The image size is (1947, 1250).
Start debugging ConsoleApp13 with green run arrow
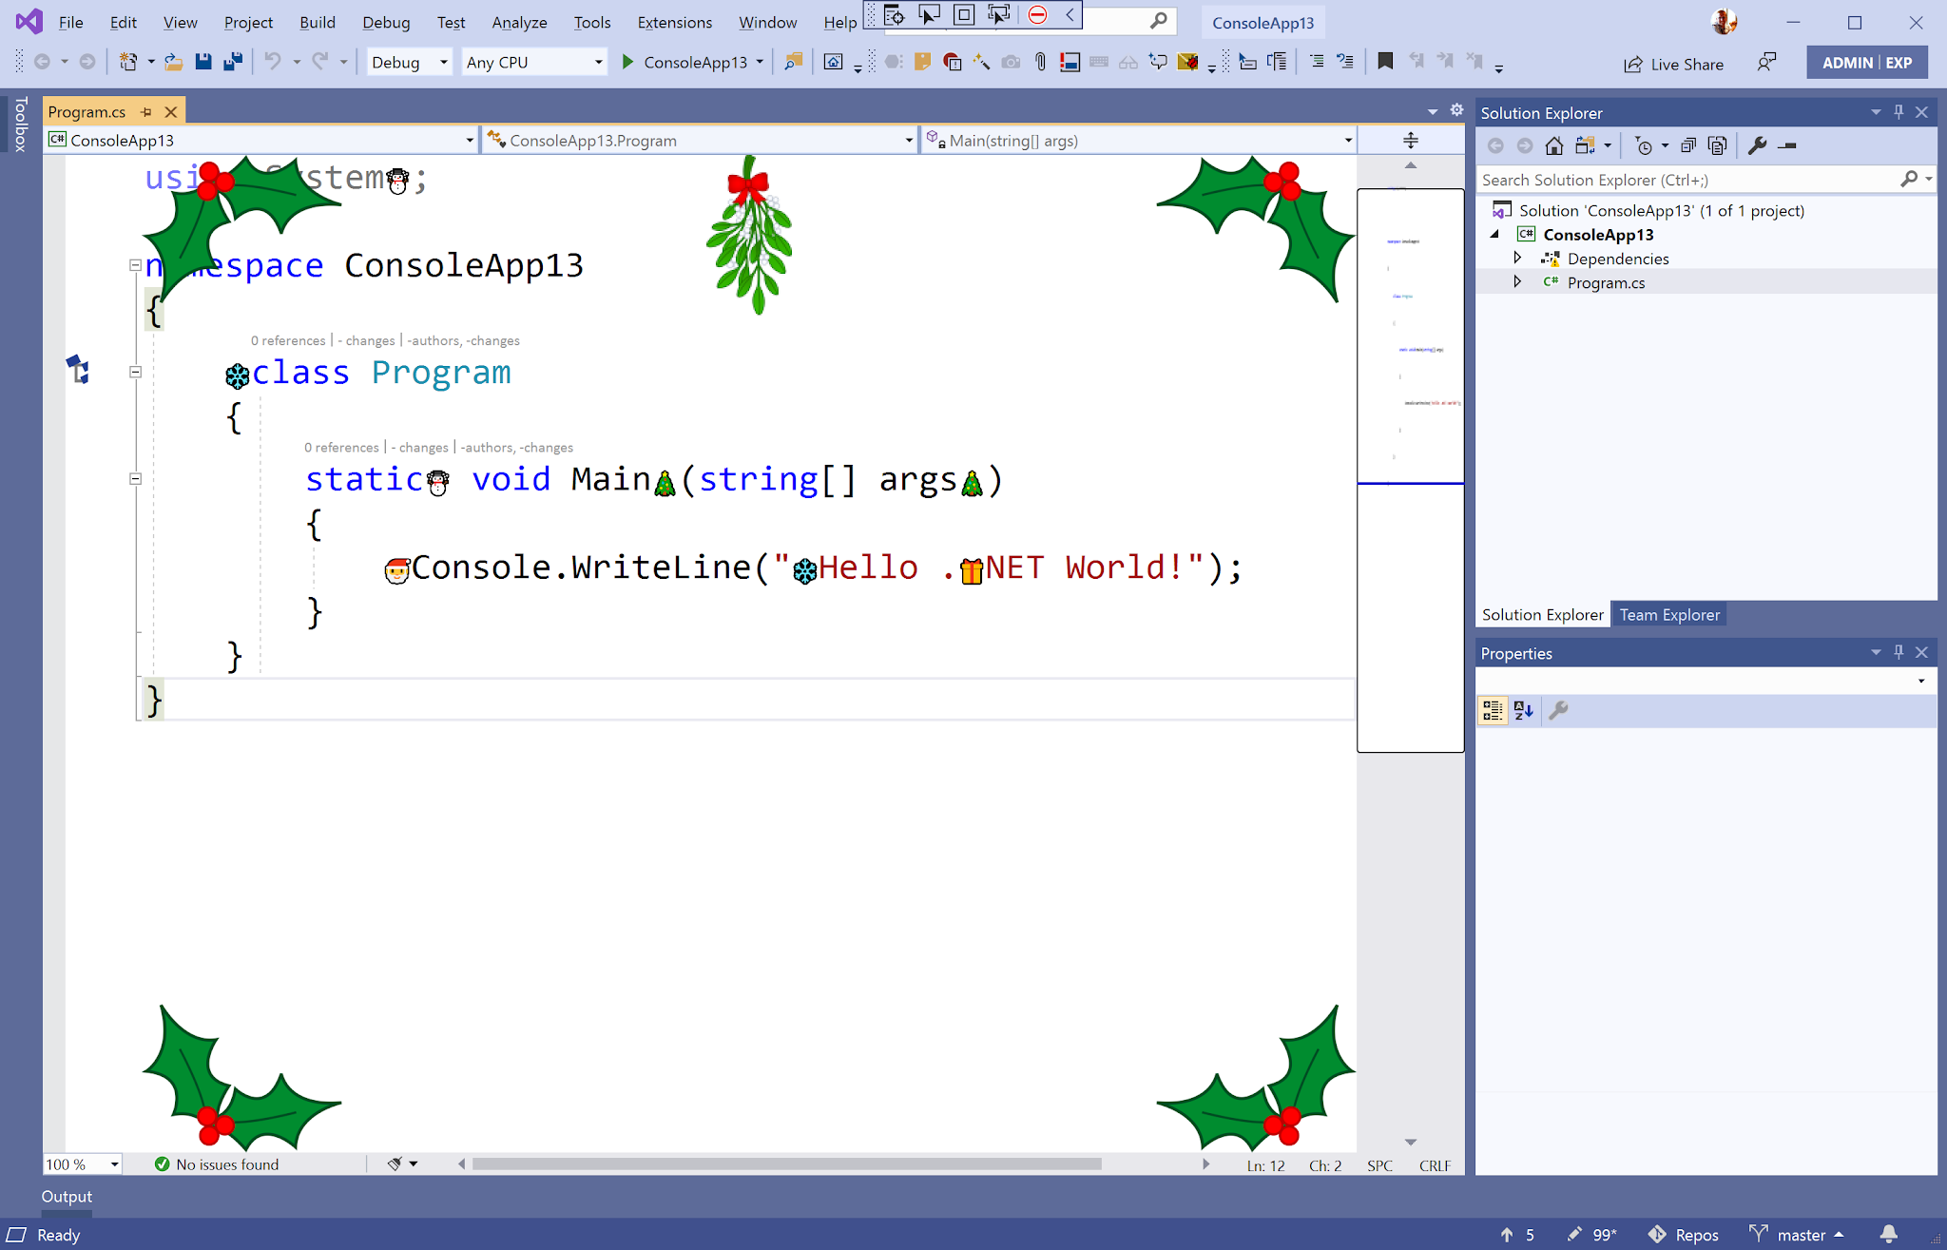pos(627,63)
